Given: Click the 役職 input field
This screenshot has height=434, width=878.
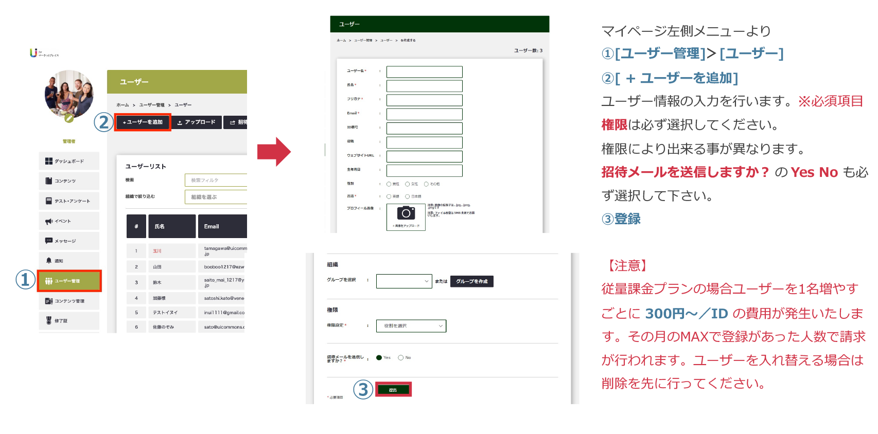Looking at the screenshot, I should click(425, 142).
